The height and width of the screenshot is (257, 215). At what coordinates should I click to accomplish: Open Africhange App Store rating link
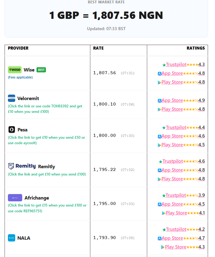click(x=172, y=204)
